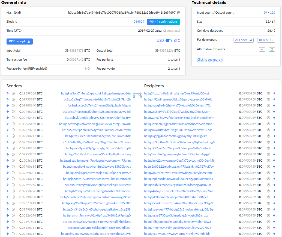Viewport: 282px width, 237px height.
Task: Click the Input total value 39.43889378 BTC
Action: [77, 51]
